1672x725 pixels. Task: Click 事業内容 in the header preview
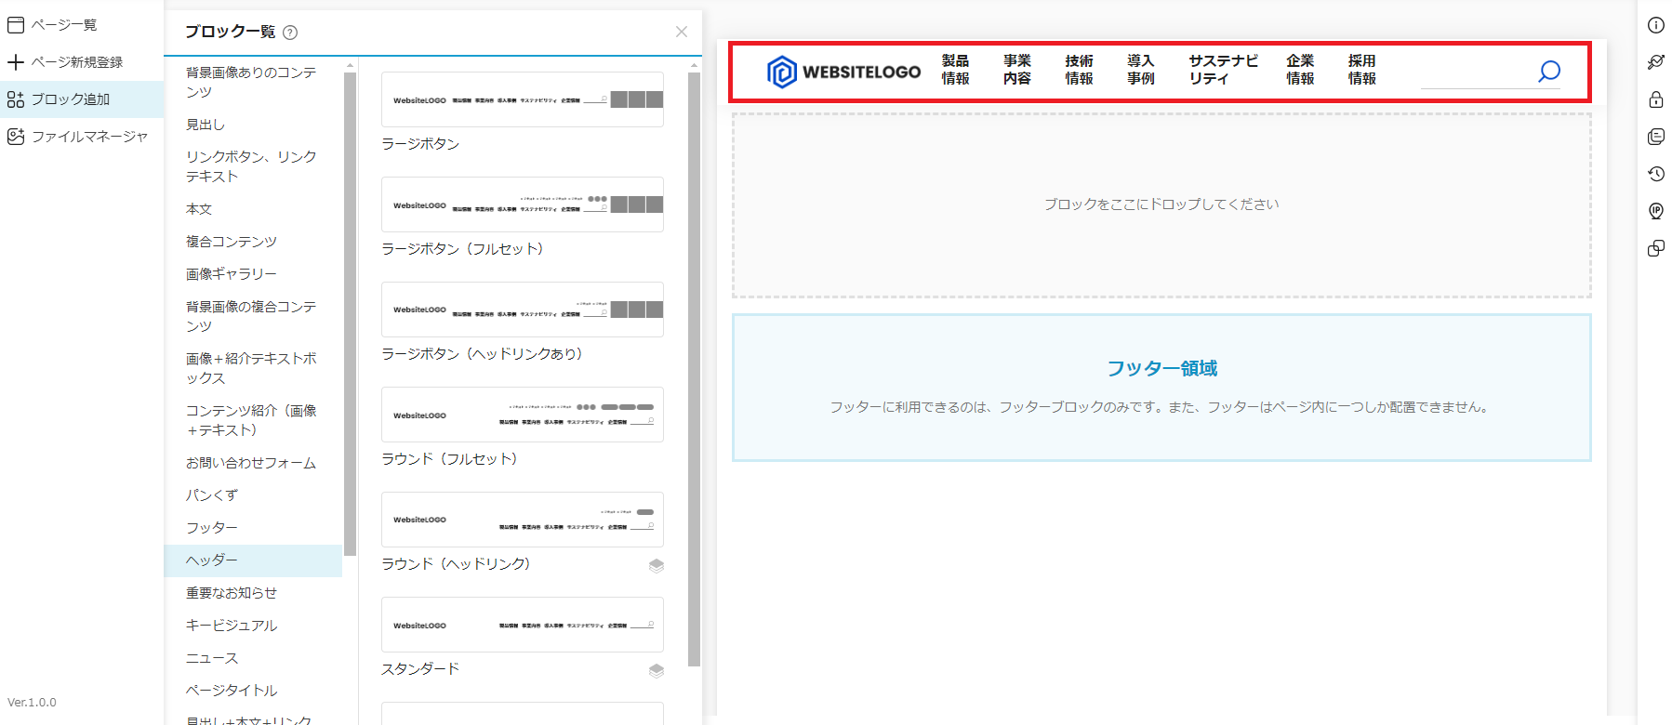pos(1017,70)
